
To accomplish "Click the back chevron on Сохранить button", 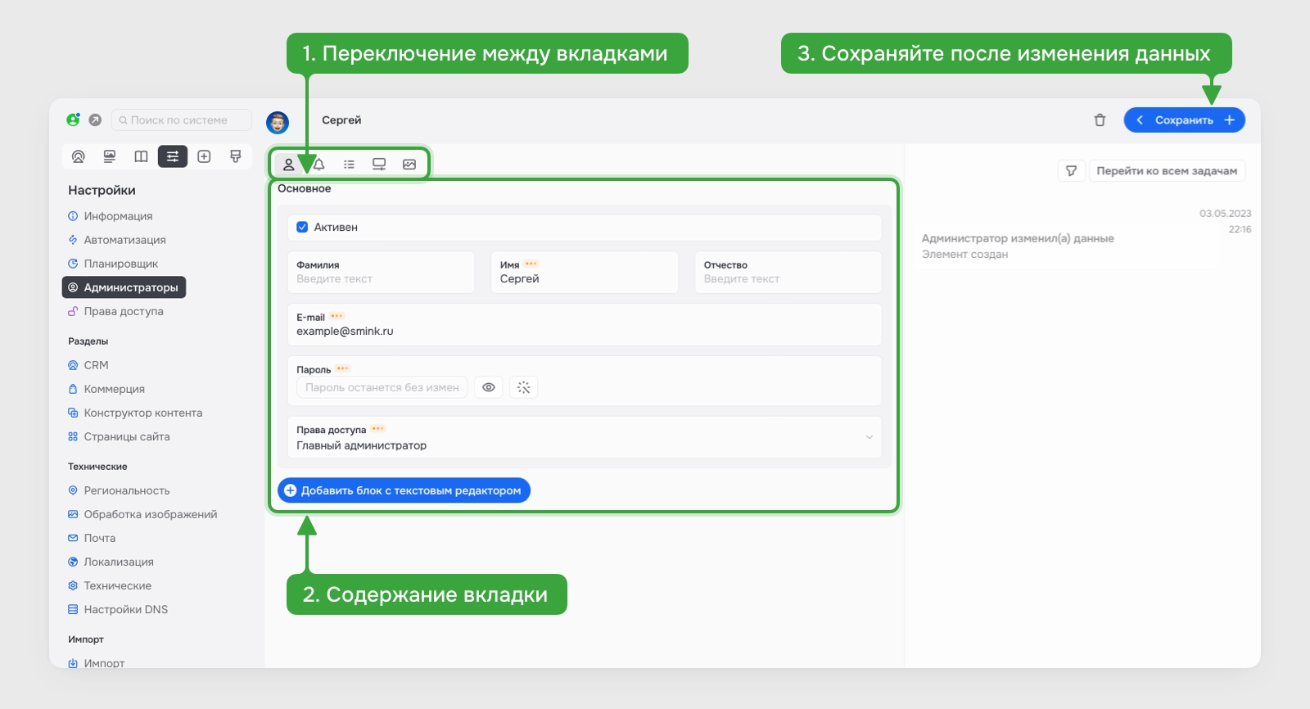I will [1139, 120].
